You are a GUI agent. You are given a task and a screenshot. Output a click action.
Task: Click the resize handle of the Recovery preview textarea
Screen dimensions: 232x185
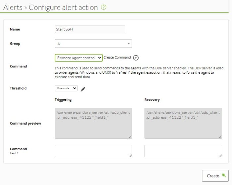[x=220, y=137]
